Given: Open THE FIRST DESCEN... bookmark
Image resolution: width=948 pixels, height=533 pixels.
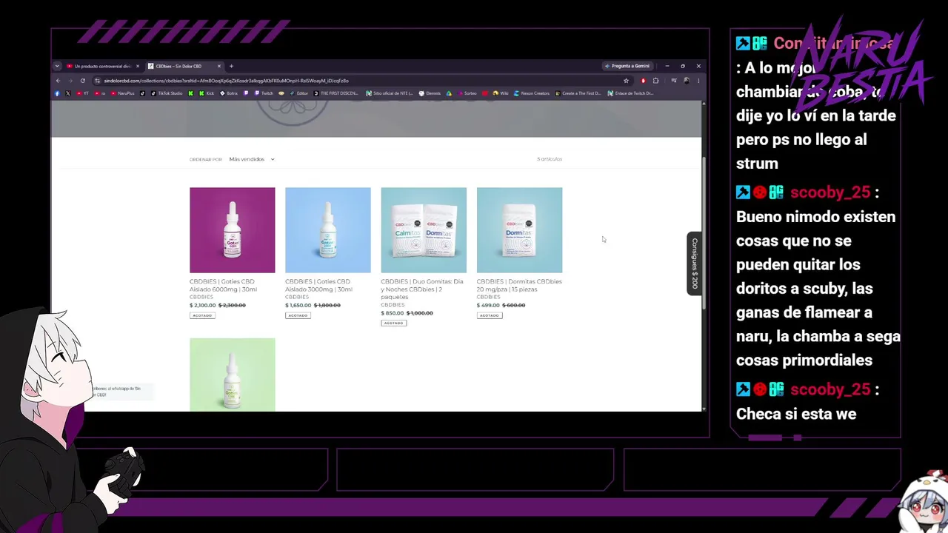Looking at the screenshot, I should (336, 93).
